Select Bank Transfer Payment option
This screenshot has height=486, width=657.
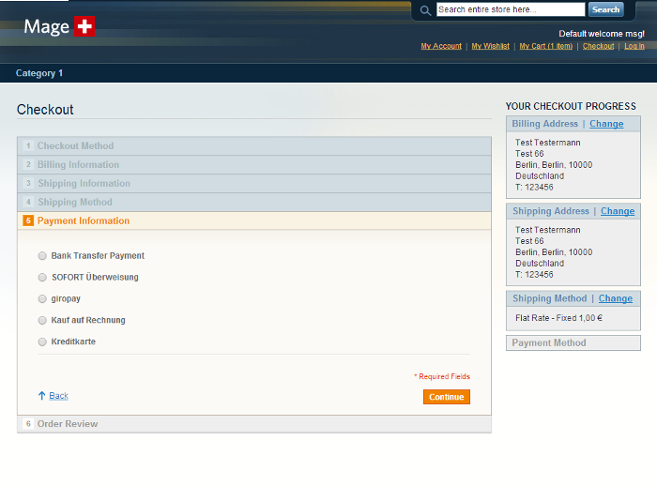(42, 256)
